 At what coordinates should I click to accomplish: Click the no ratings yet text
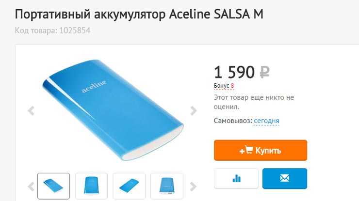tap(254, 102)
